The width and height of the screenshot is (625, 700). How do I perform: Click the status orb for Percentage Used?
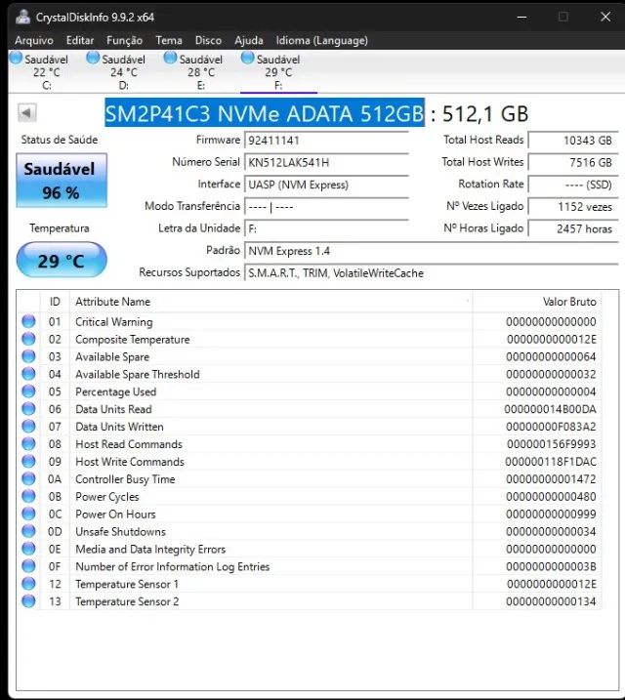pos(28,391)
